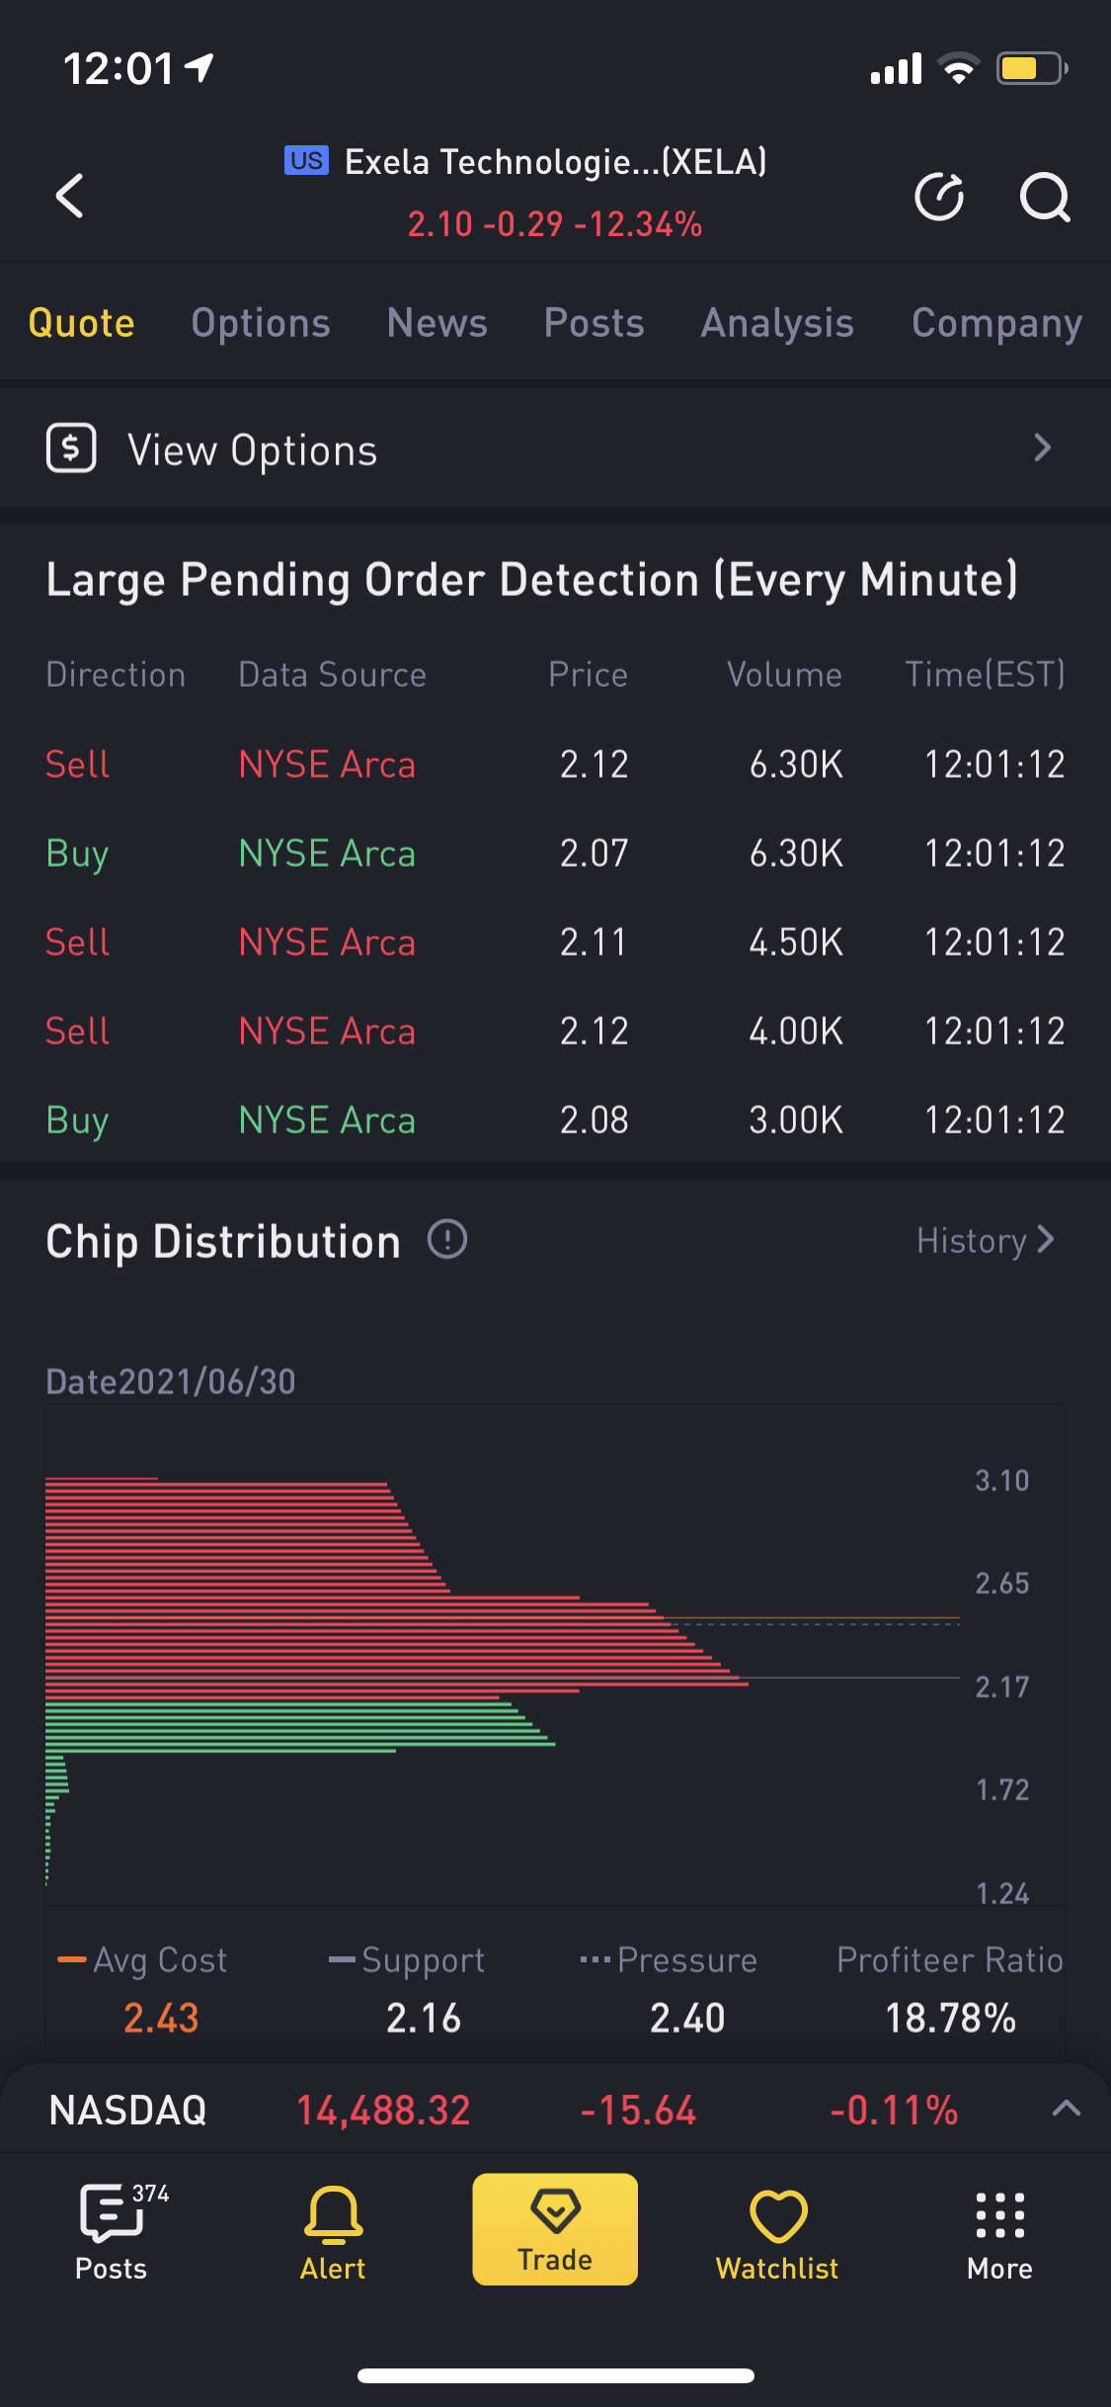Switch to the News tab

[x=436, y=323]
